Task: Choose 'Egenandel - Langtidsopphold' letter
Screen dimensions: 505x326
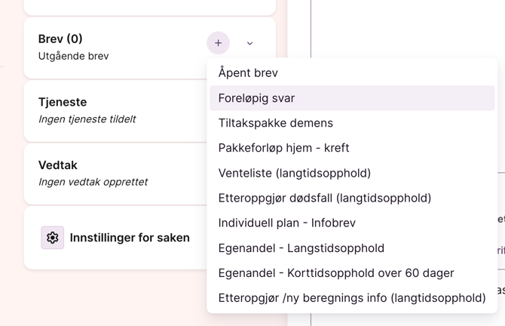Action: click(x=301, y=248)
